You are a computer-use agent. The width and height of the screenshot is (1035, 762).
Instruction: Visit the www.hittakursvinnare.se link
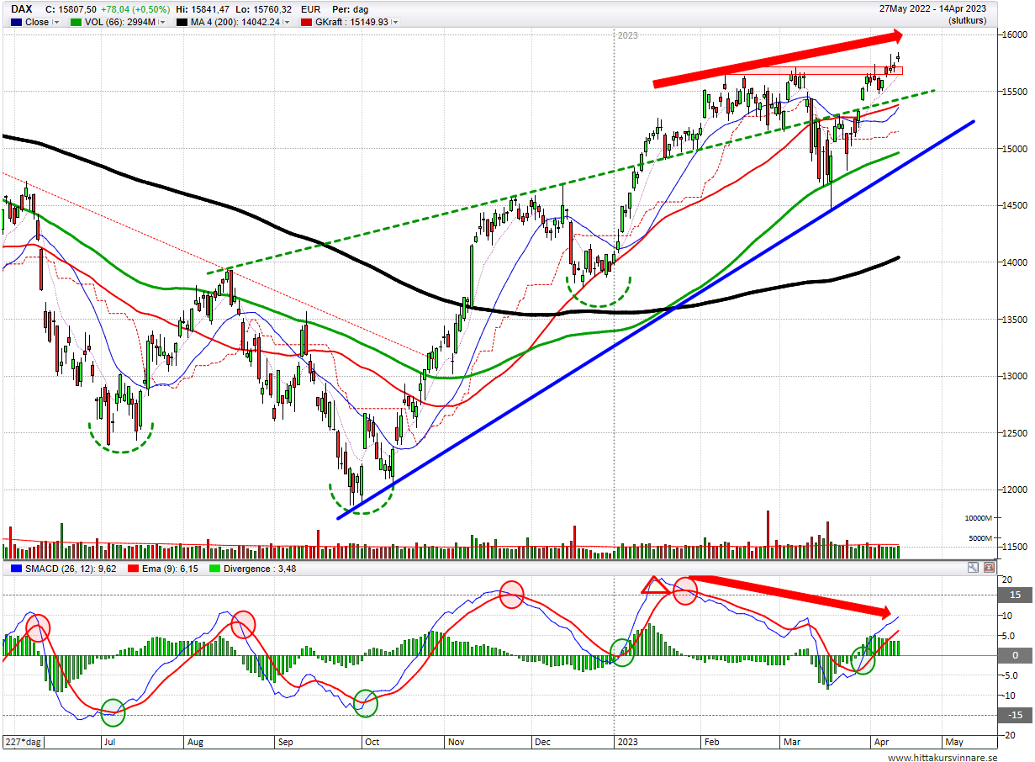point(943,757)
